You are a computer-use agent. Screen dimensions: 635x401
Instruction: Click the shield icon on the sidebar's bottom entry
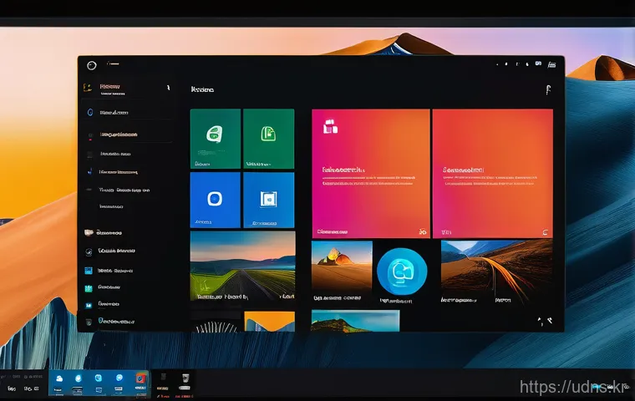(x=89, y=322)
